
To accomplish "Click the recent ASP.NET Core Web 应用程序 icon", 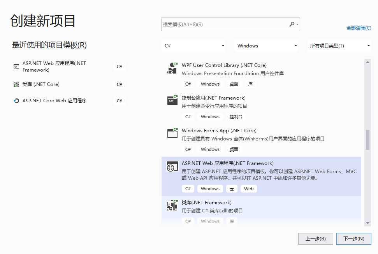I will (16, 101).
